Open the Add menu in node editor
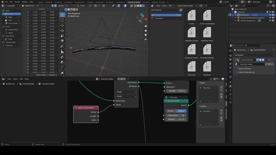The width and height of the screenshot is (276, 155). (x=21, y=79)
